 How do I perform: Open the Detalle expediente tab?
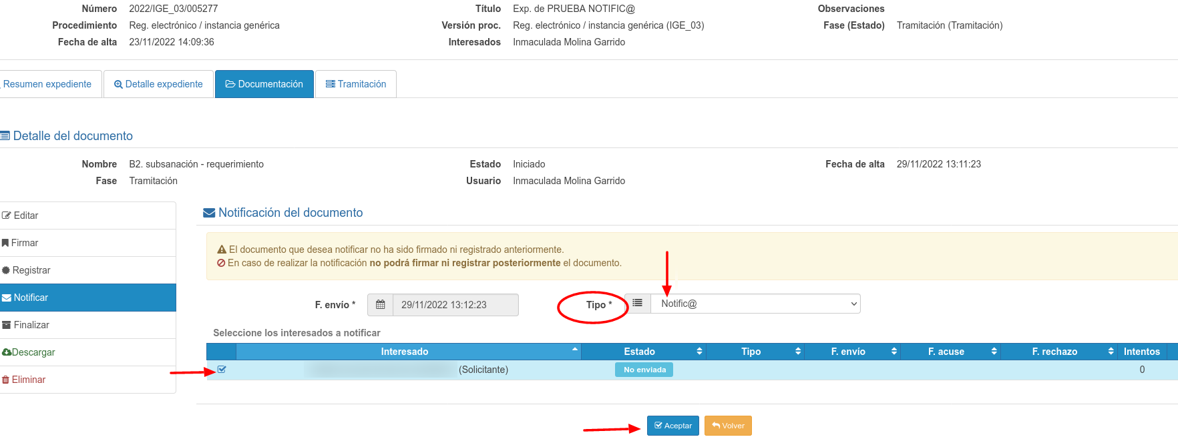pos(158,84)
